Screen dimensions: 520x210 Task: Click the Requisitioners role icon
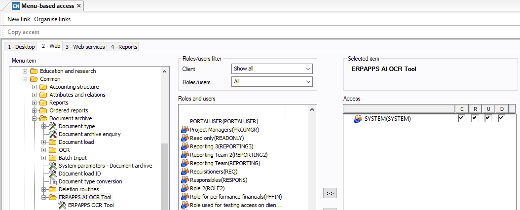185,172
